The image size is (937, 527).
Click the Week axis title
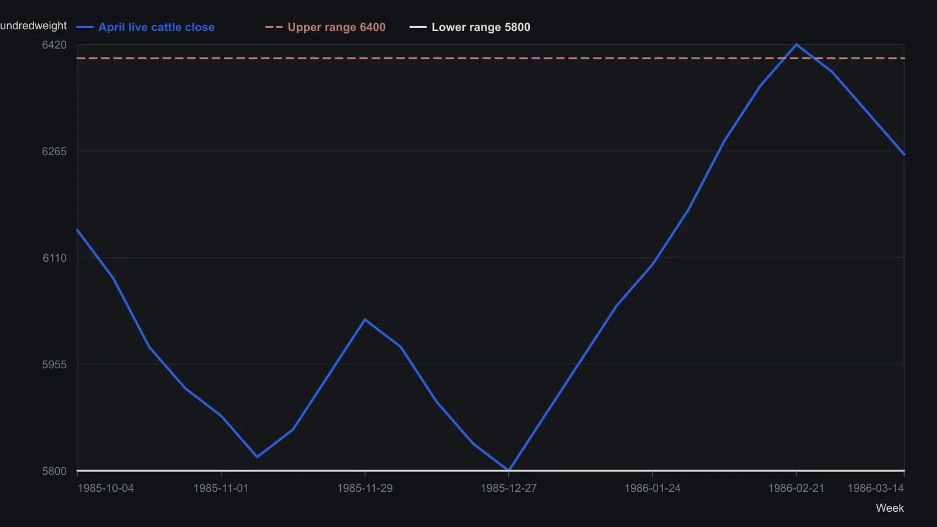tap(890, 508)
